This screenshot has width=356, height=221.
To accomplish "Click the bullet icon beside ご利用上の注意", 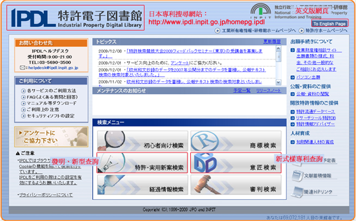I will point(23,110).
